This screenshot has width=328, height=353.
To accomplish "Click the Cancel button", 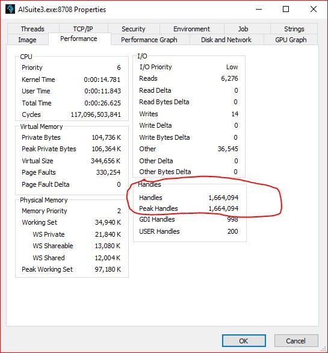I will [296, 340].
